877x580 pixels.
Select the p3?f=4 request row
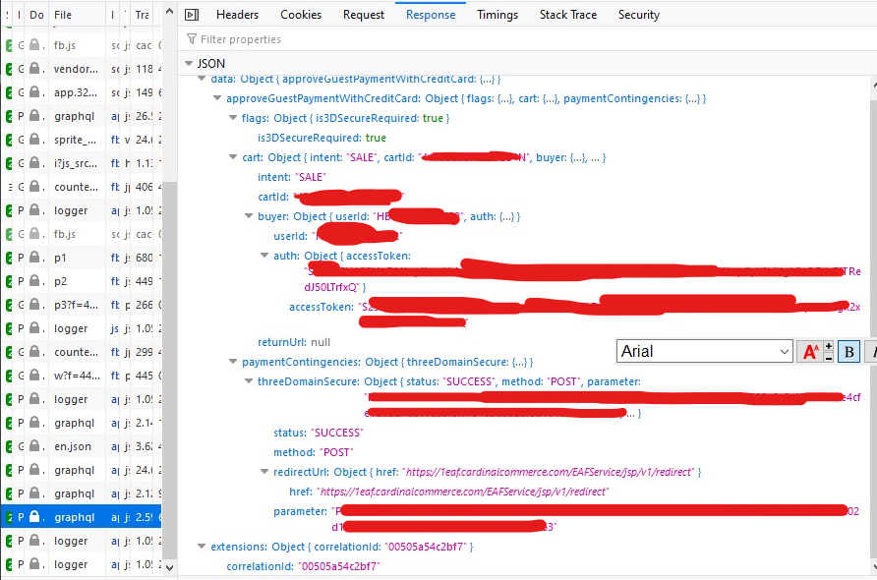coord(82,305)
